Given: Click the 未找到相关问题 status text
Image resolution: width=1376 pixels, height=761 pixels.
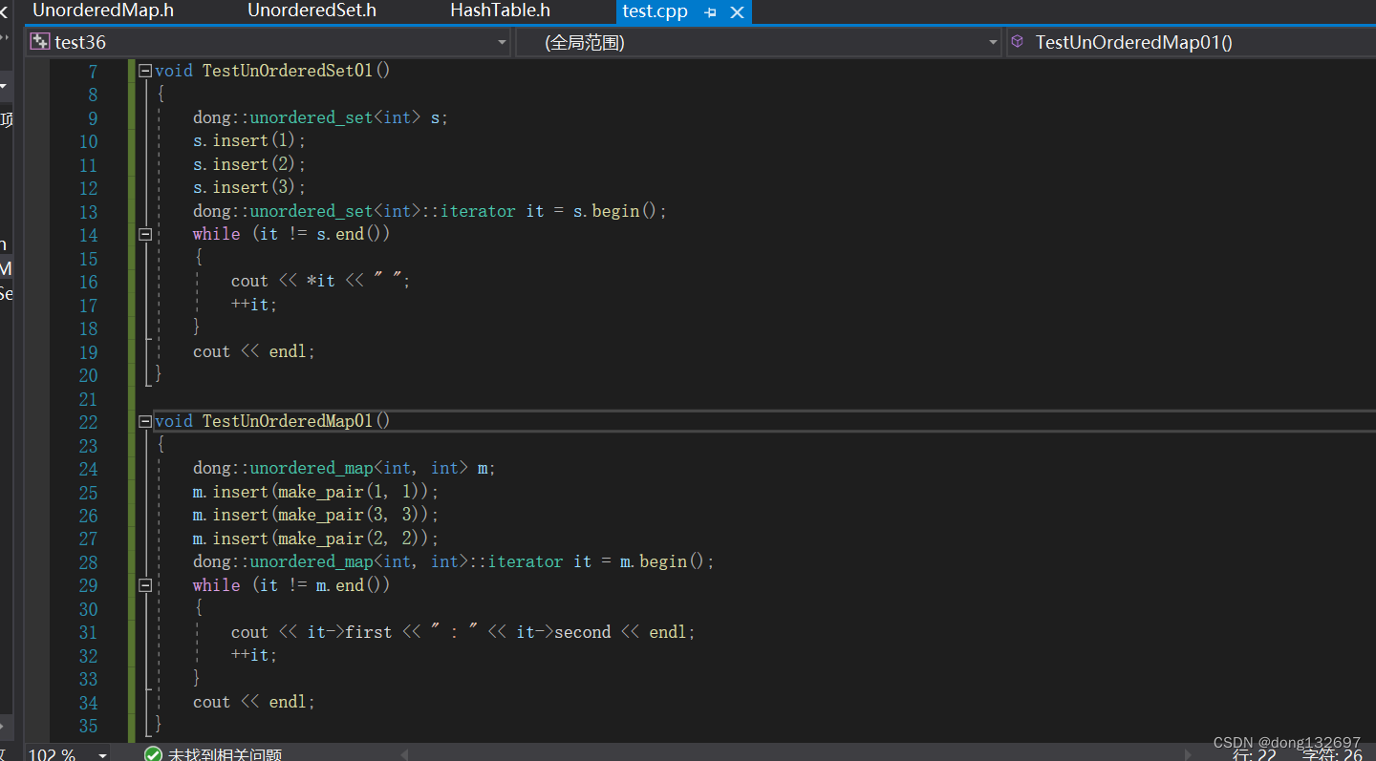Looking at the screenshot, I should click(226, 754).
